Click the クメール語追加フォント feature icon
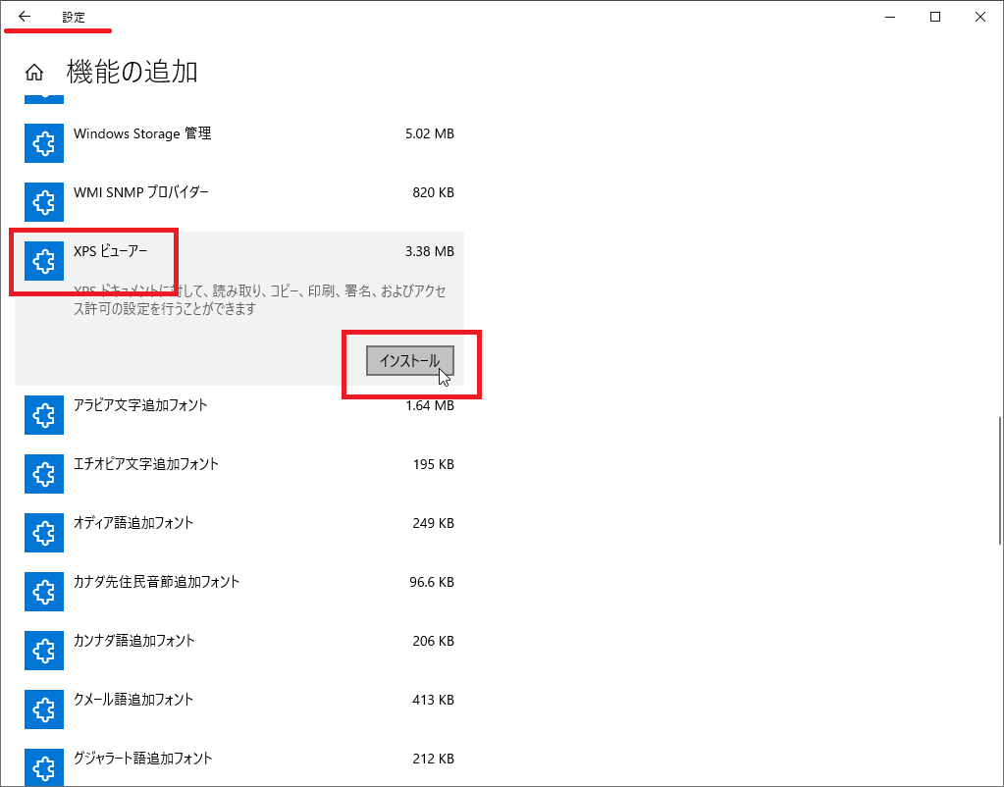 point(43,710)
